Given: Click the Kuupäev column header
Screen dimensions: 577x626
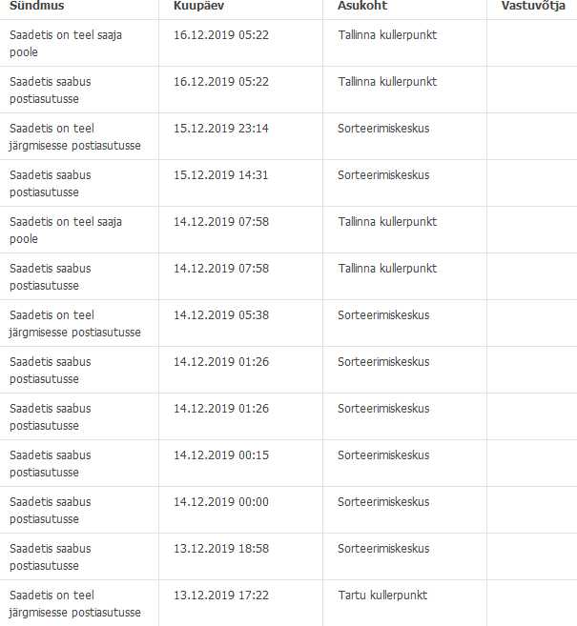Looking at the screenshot, I should click(x=198, y=6).
